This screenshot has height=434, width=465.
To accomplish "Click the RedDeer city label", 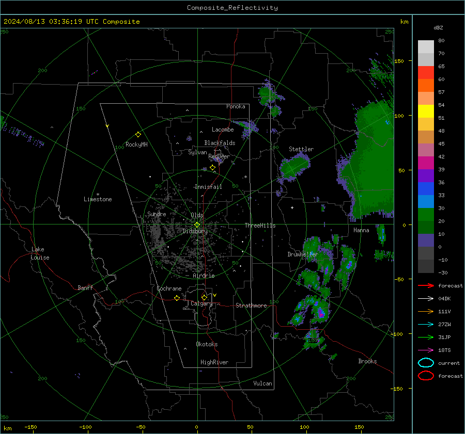I will coord(219,156).
